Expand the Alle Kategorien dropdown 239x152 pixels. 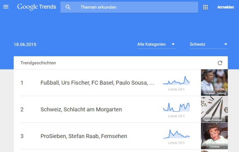156,44
